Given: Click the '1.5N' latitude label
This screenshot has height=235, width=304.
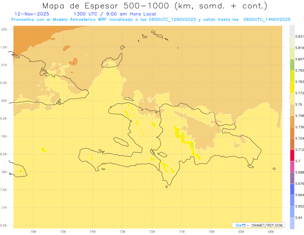Looking at the screenshot, I should pyautogui.click(x=4, y=47).
